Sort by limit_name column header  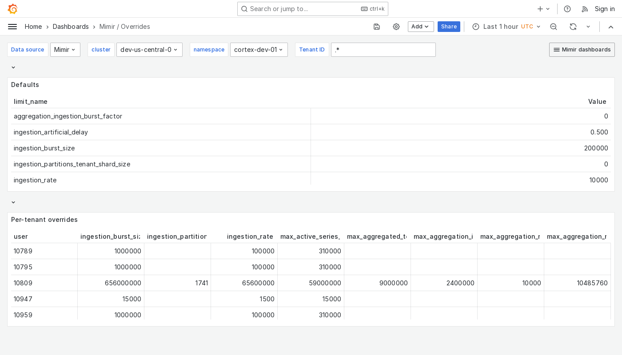point(31,102)
